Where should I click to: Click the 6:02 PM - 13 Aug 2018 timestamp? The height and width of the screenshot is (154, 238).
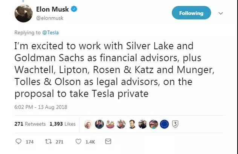point(41,107)
